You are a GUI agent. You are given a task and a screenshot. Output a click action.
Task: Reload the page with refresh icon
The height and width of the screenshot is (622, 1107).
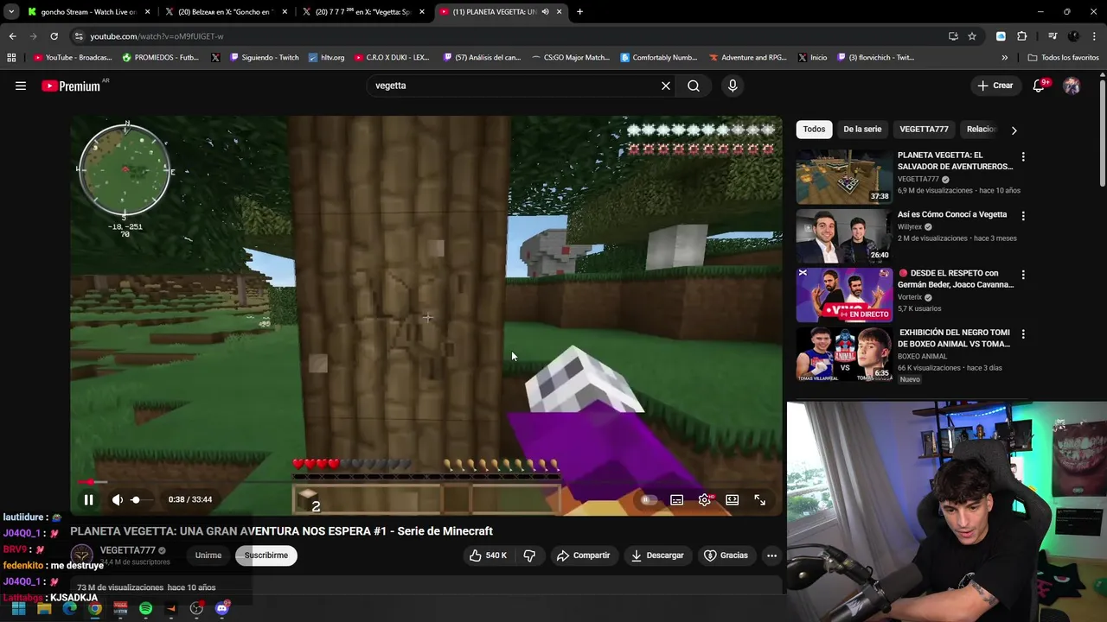point(54,36)
